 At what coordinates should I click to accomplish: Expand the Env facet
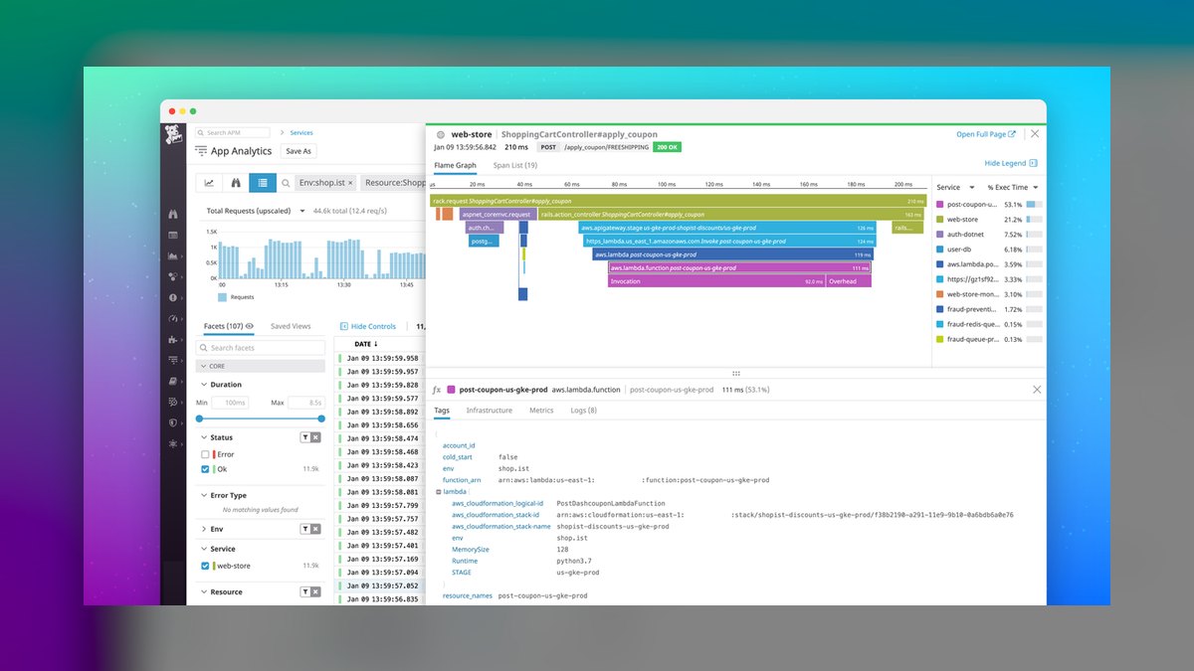click(x=205, y=529)
